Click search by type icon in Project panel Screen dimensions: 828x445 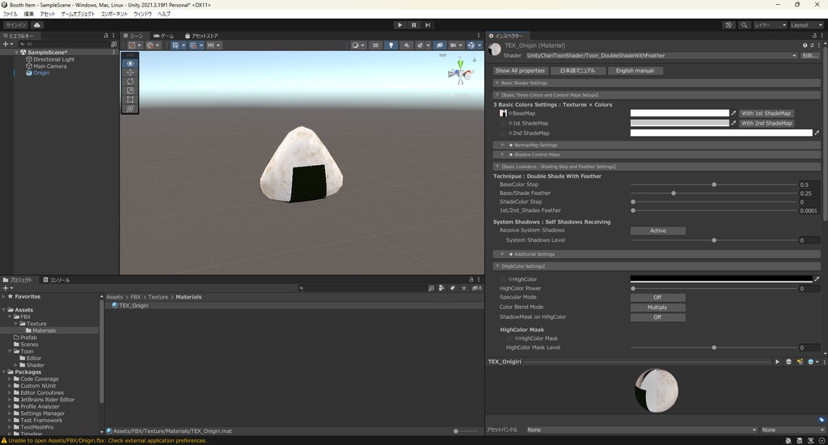441,288
